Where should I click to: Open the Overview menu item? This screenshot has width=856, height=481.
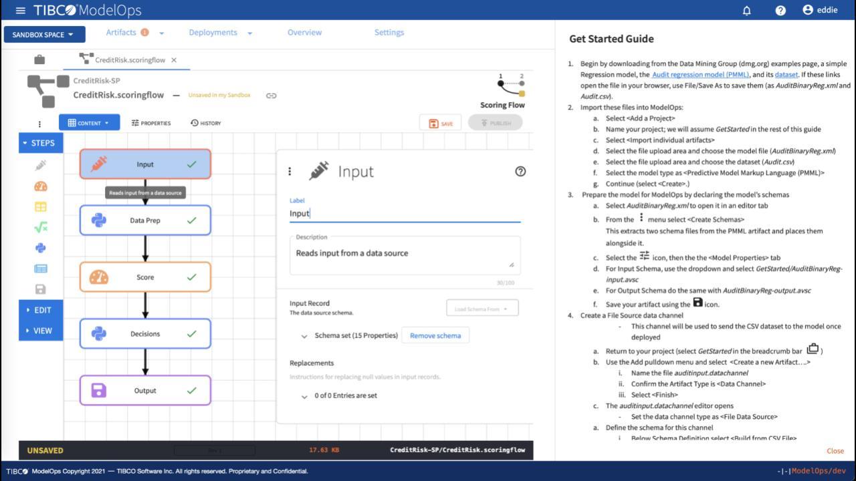click(x=304, y=32)
